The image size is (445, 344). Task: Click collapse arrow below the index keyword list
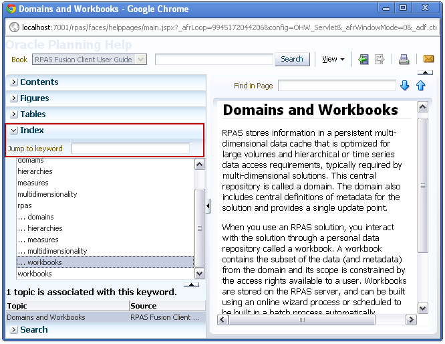pyautogui.click(x=191, y=284)
